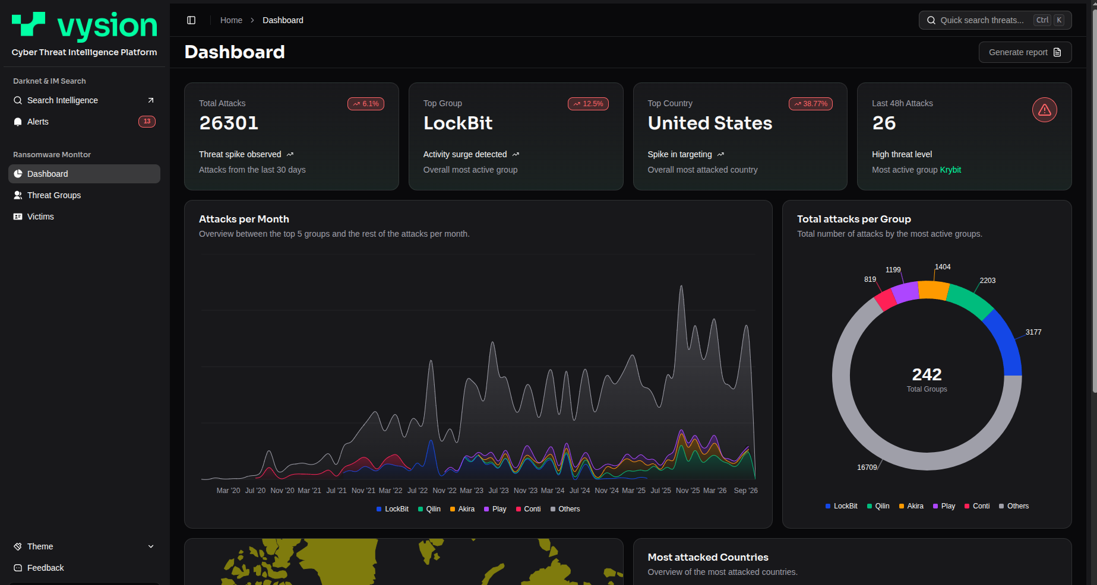Click the Generate report button

(1025, 52)
